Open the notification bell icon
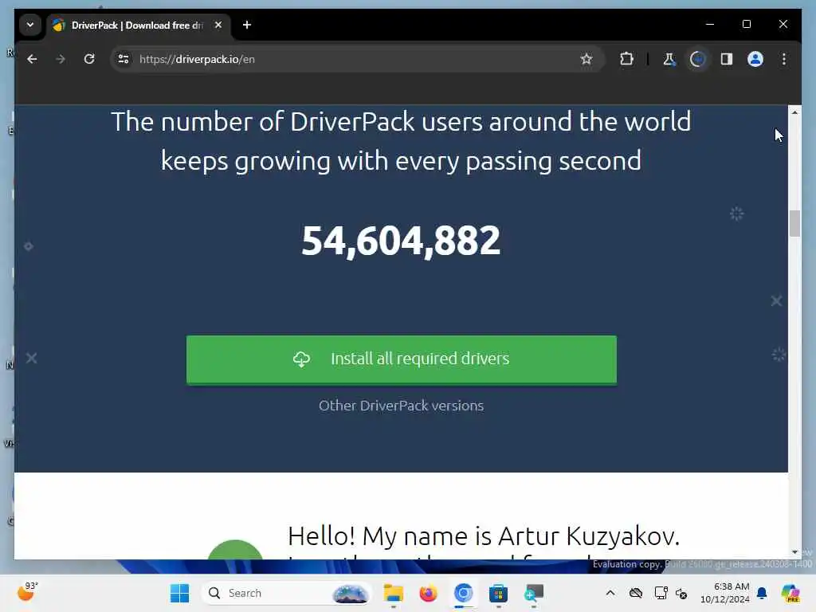The width and height of the screenshot is (816, 612). (x=762, y=593)
